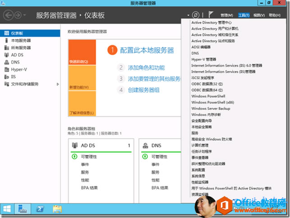Choose Active Directory 管理中心 from Tools menu

coord(212,23)
